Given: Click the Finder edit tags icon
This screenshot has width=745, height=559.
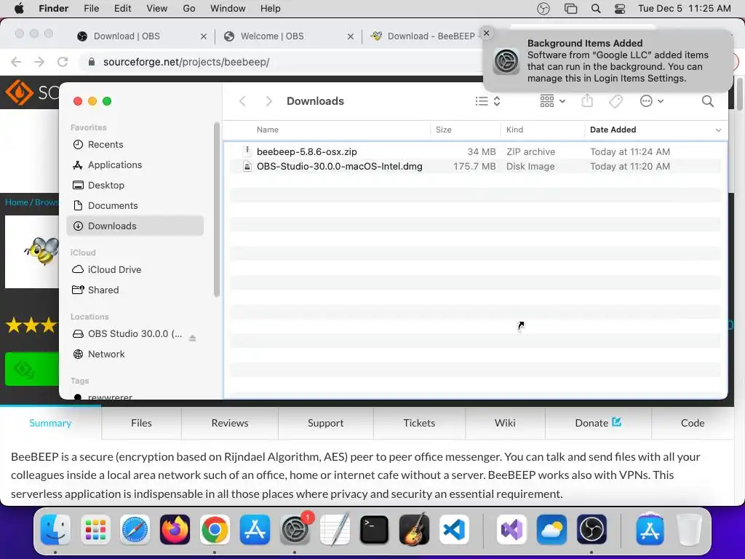Looking at the screenshot, I should pos(615,100).
